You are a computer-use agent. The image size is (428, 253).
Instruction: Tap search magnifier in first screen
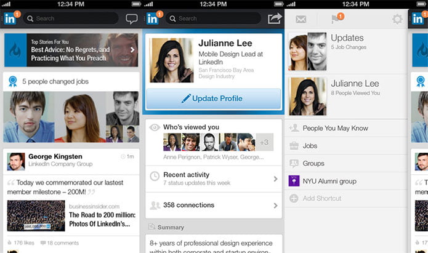[x=30, y=18]
